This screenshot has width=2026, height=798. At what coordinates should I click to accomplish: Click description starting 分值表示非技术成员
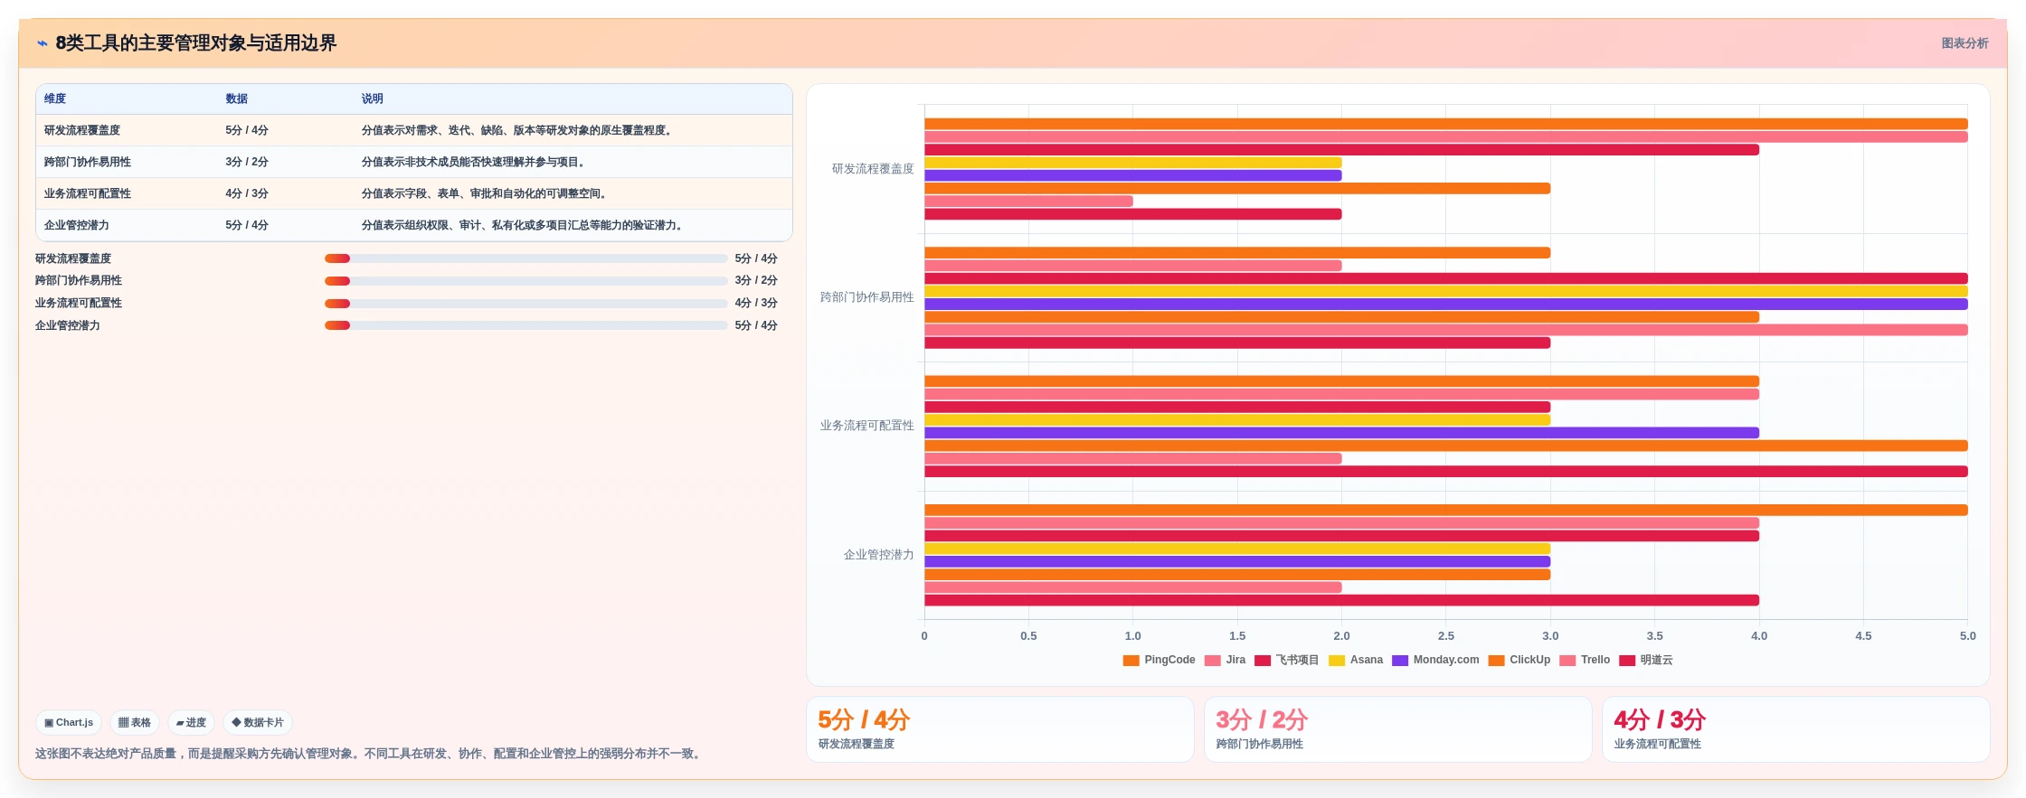475,162
